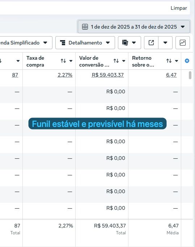Open the date range picker for December 2025
Image resolution: width=195 pixels, height=247 pixels.
pos(134,27)
